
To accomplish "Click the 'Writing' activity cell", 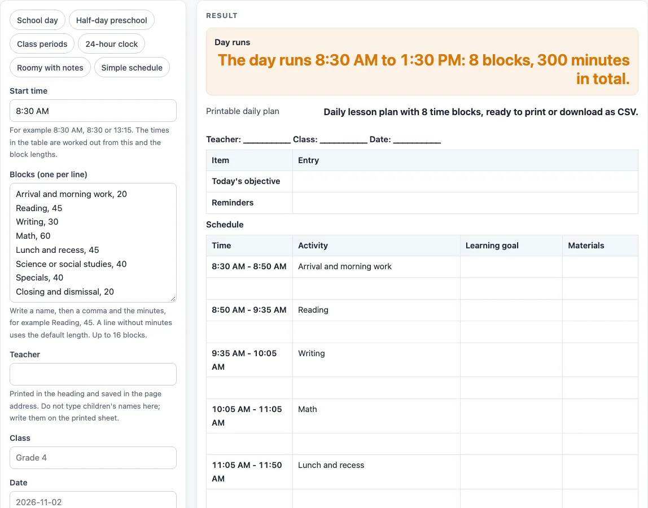I will pos(376,360).
